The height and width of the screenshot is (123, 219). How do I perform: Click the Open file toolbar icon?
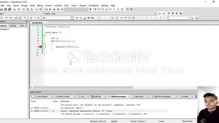pos(1,9)
